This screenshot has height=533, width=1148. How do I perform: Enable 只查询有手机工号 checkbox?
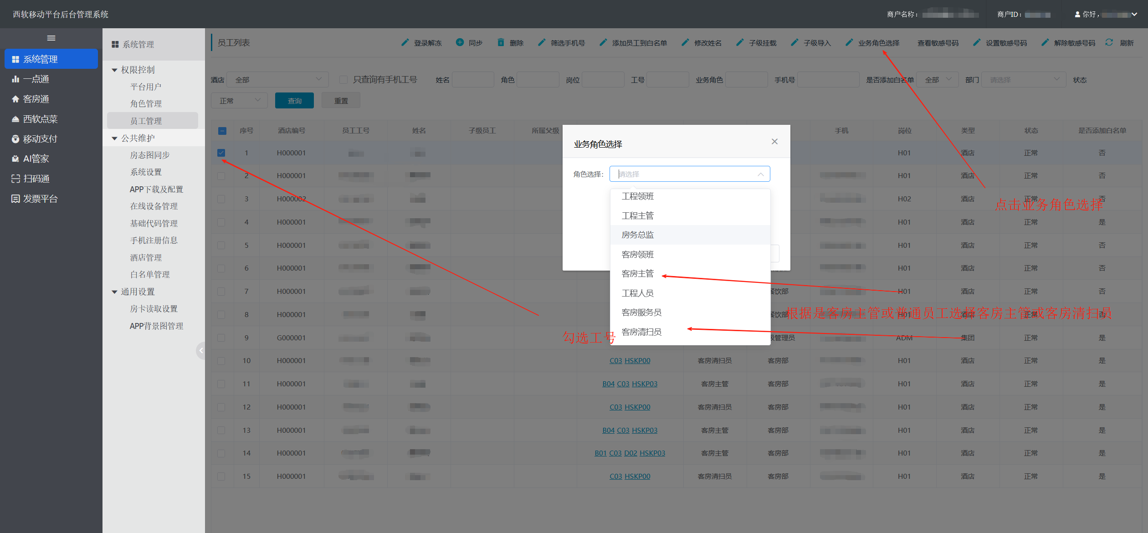(x=343, y=80)
